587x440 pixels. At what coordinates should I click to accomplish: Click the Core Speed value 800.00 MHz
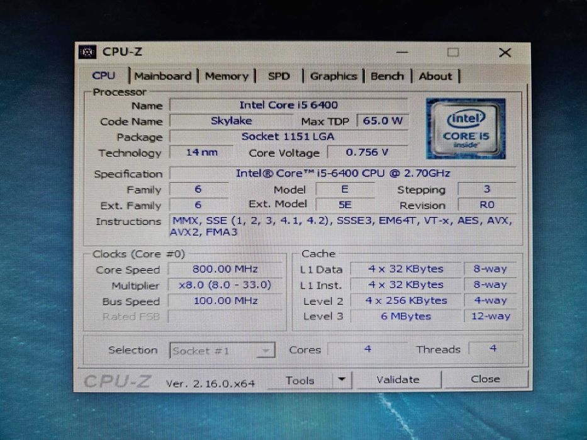point(225,269)
